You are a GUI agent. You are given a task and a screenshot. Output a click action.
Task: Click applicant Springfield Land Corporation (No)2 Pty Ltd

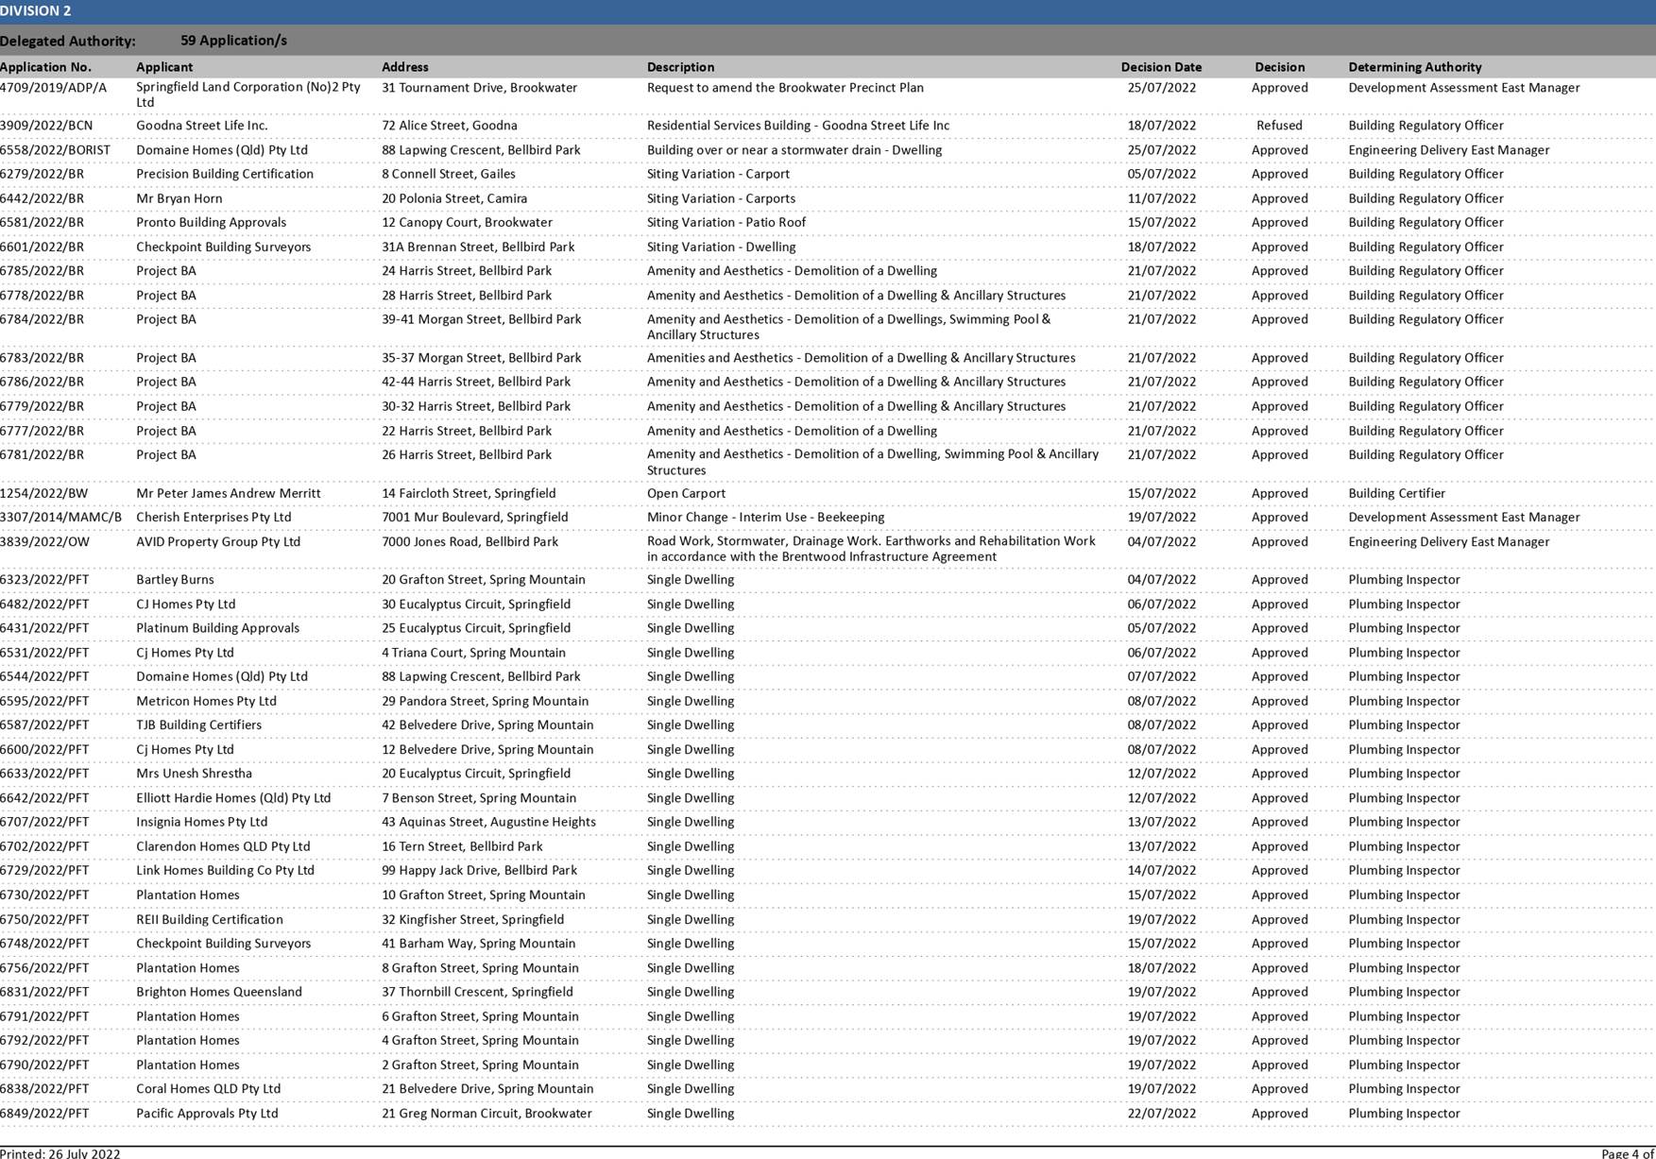point(248,94)
